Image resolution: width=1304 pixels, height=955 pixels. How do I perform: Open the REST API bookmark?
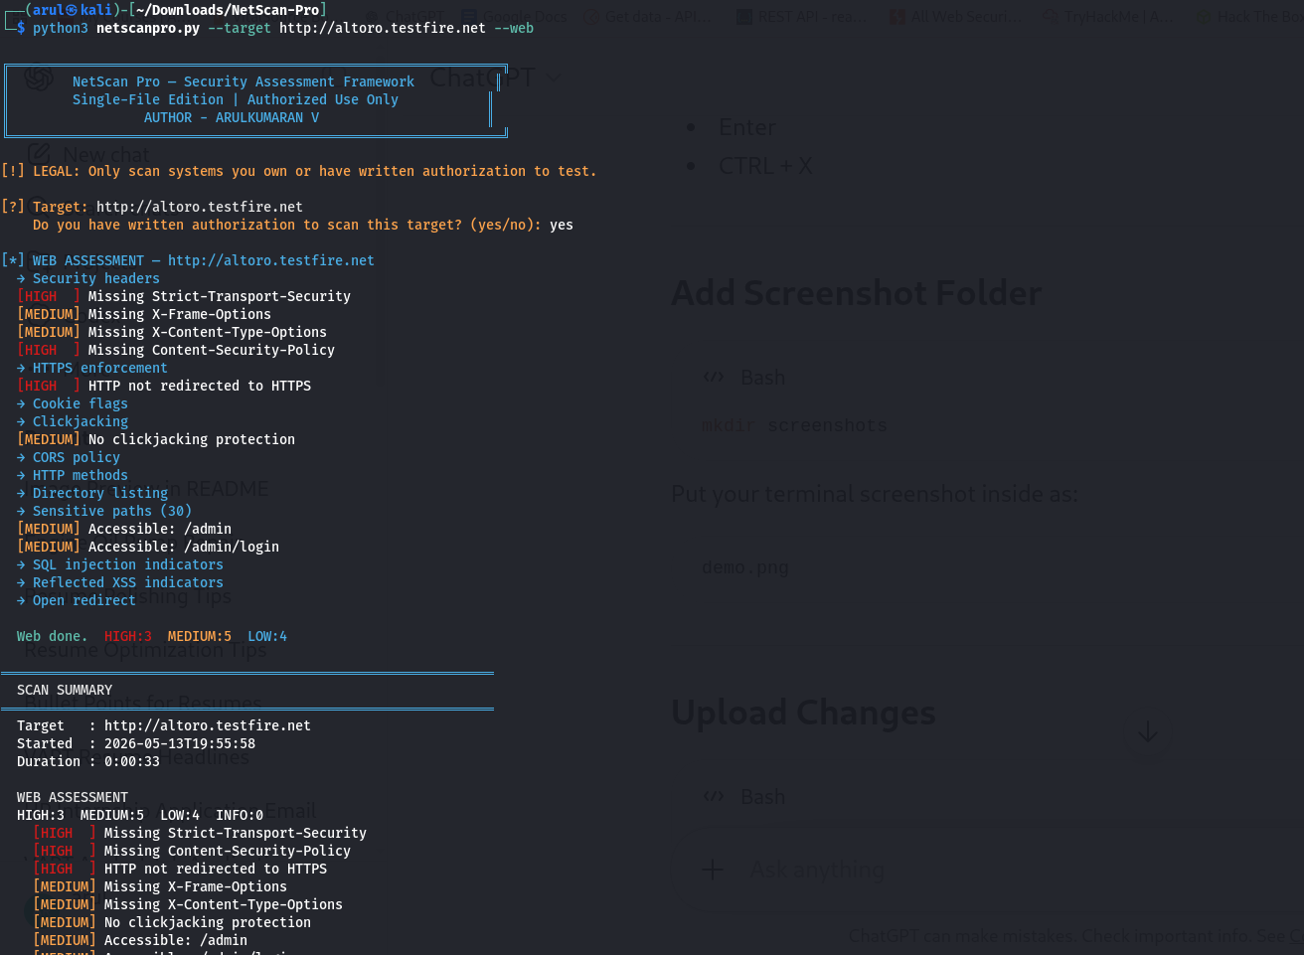point(802,16)
